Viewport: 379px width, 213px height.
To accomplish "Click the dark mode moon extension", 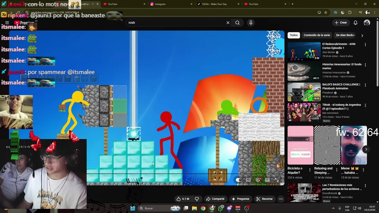I will coord(343,12).
